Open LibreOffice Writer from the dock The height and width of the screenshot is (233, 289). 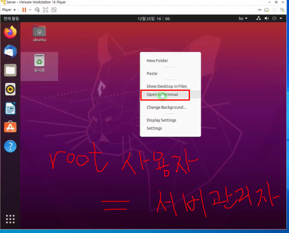click(10, 108)
